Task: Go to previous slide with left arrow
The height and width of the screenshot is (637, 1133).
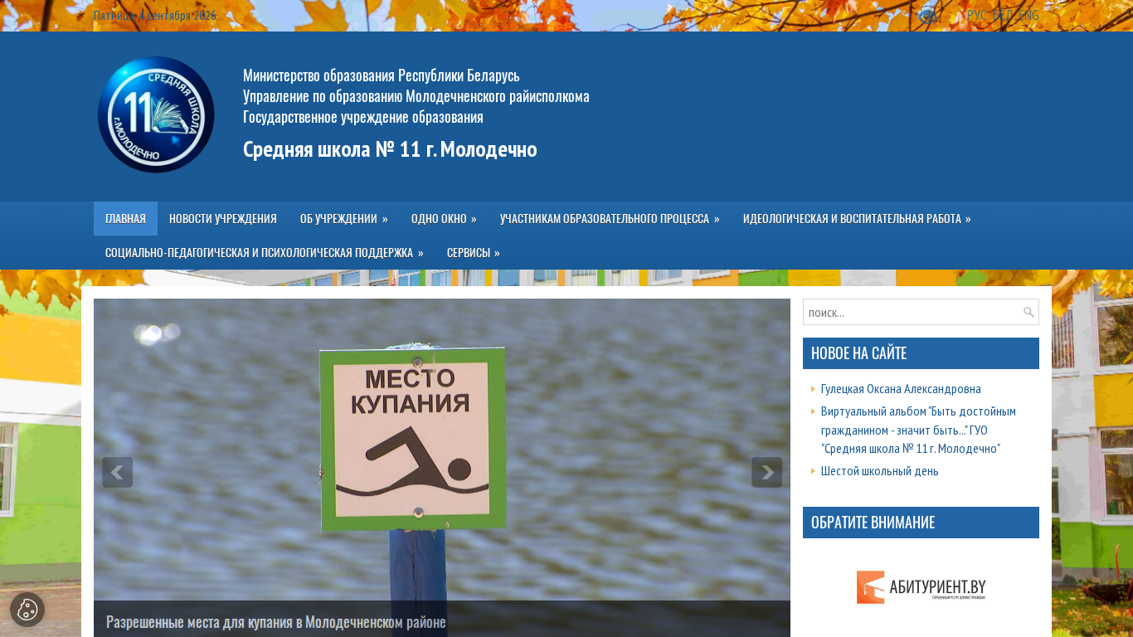Action: 117,472
